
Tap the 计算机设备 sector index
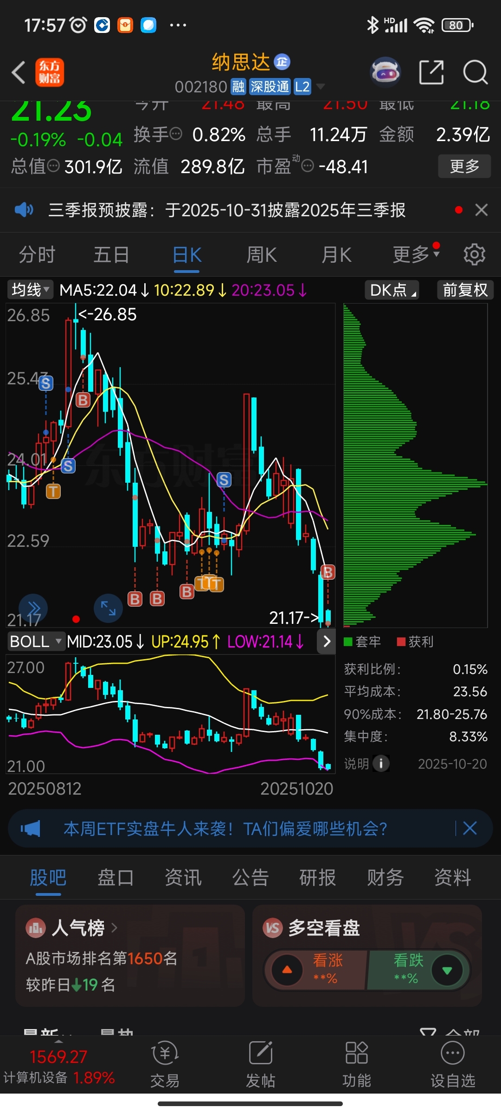[x=59, y=1067]
